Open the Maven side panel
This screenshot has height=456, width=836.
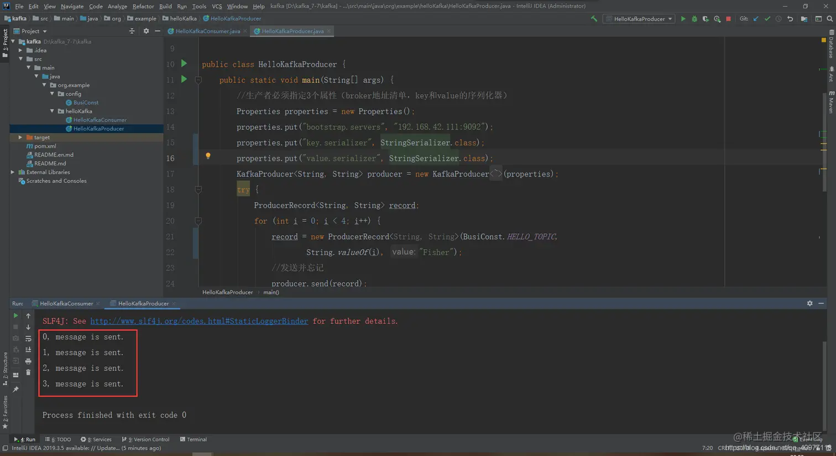(830, 102)
